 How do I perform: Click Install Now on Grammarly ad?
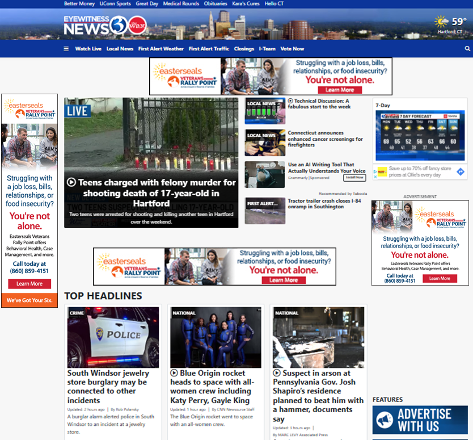click(x=354, y=178)
